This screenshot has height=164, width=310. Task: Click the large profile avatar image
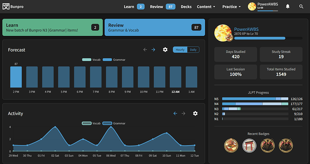223,33
